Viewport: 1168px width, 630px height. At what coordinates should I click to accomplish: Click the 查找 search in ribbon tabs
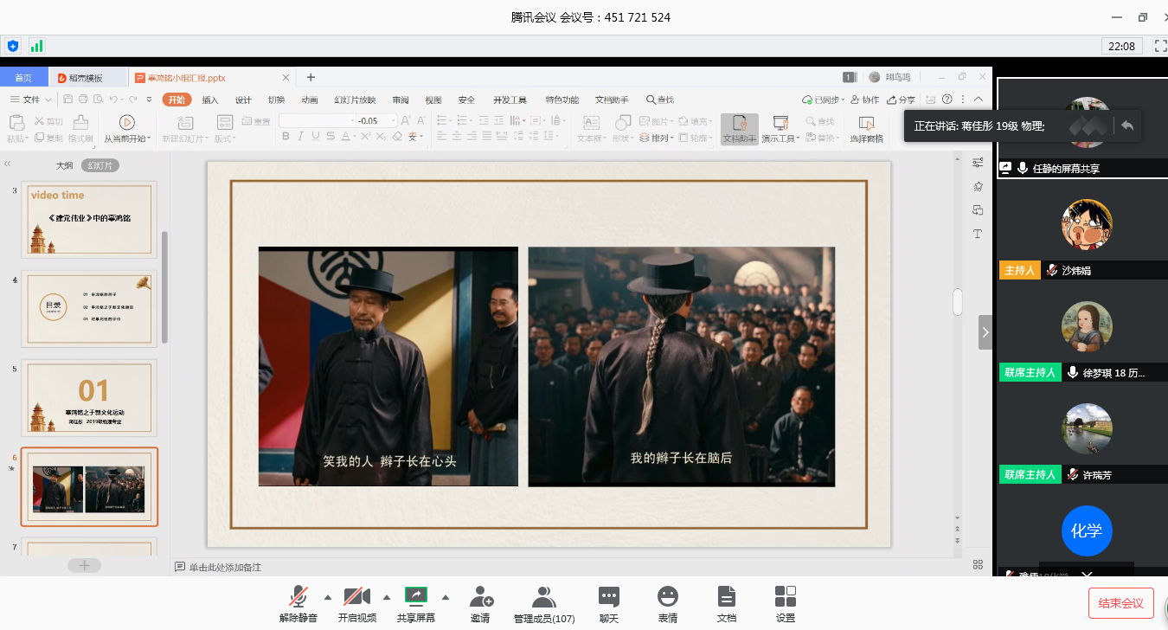[659, 100]
